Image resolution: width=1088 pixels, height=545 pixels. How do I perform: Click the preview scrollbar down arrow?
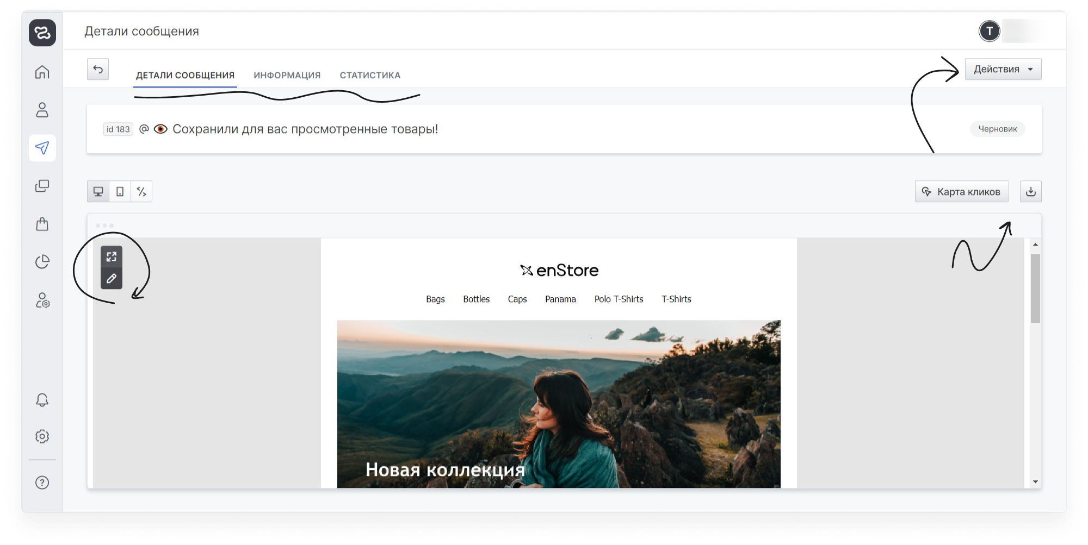[x=1035, y=481]
